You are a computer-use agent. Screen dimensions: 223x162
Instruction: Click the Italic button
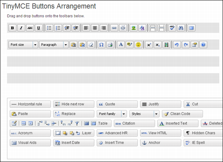(21, 28)
